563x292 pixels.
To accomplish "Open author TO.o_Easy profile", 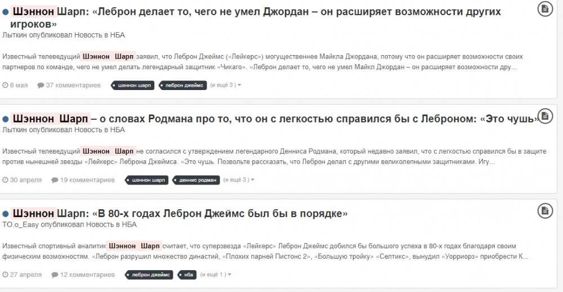I will pos(20,224).
